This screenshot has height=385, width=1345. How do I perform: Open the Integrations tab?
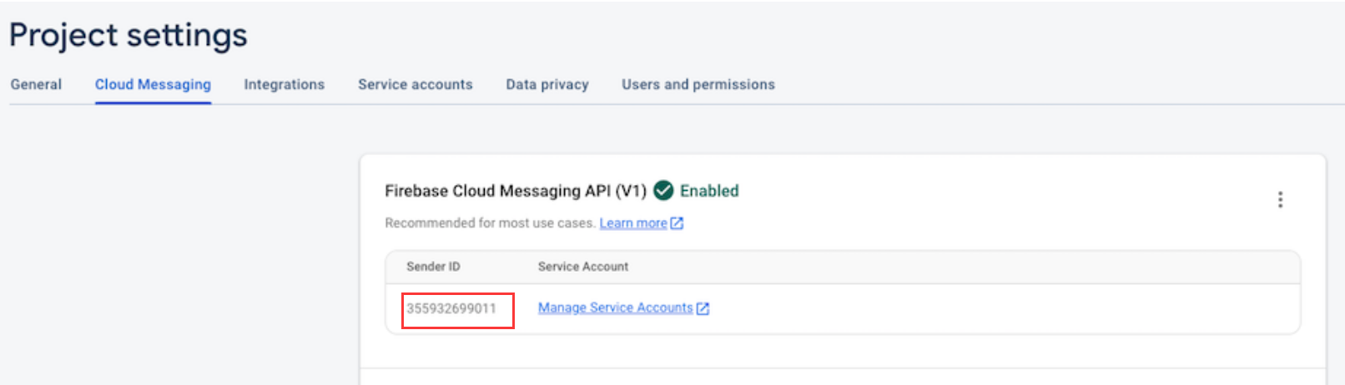point(284,84)
